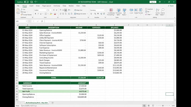Switch to the Data tab
Viewport: 191px width, 107px height.
pyautogui.click(x=64, y=6)
